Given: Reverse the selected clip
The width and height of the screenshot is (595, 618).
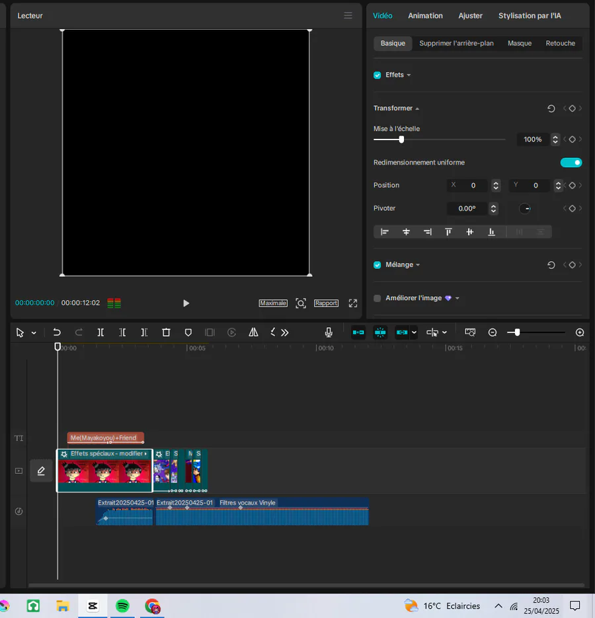Looking at the screenshot, I should pyautogui.click(x=231, y=332).
